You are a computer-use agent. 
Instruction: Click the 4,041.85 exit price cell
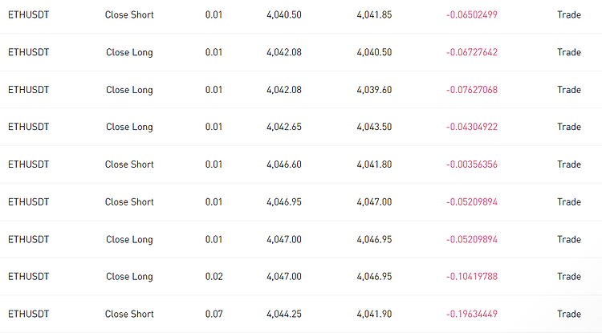coord(374,15)
